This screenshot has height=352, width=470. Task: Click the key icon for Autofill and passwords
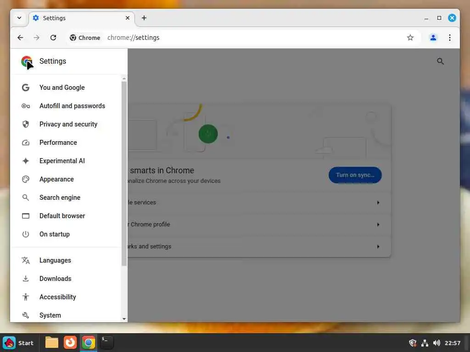click(x=26, y=106)
